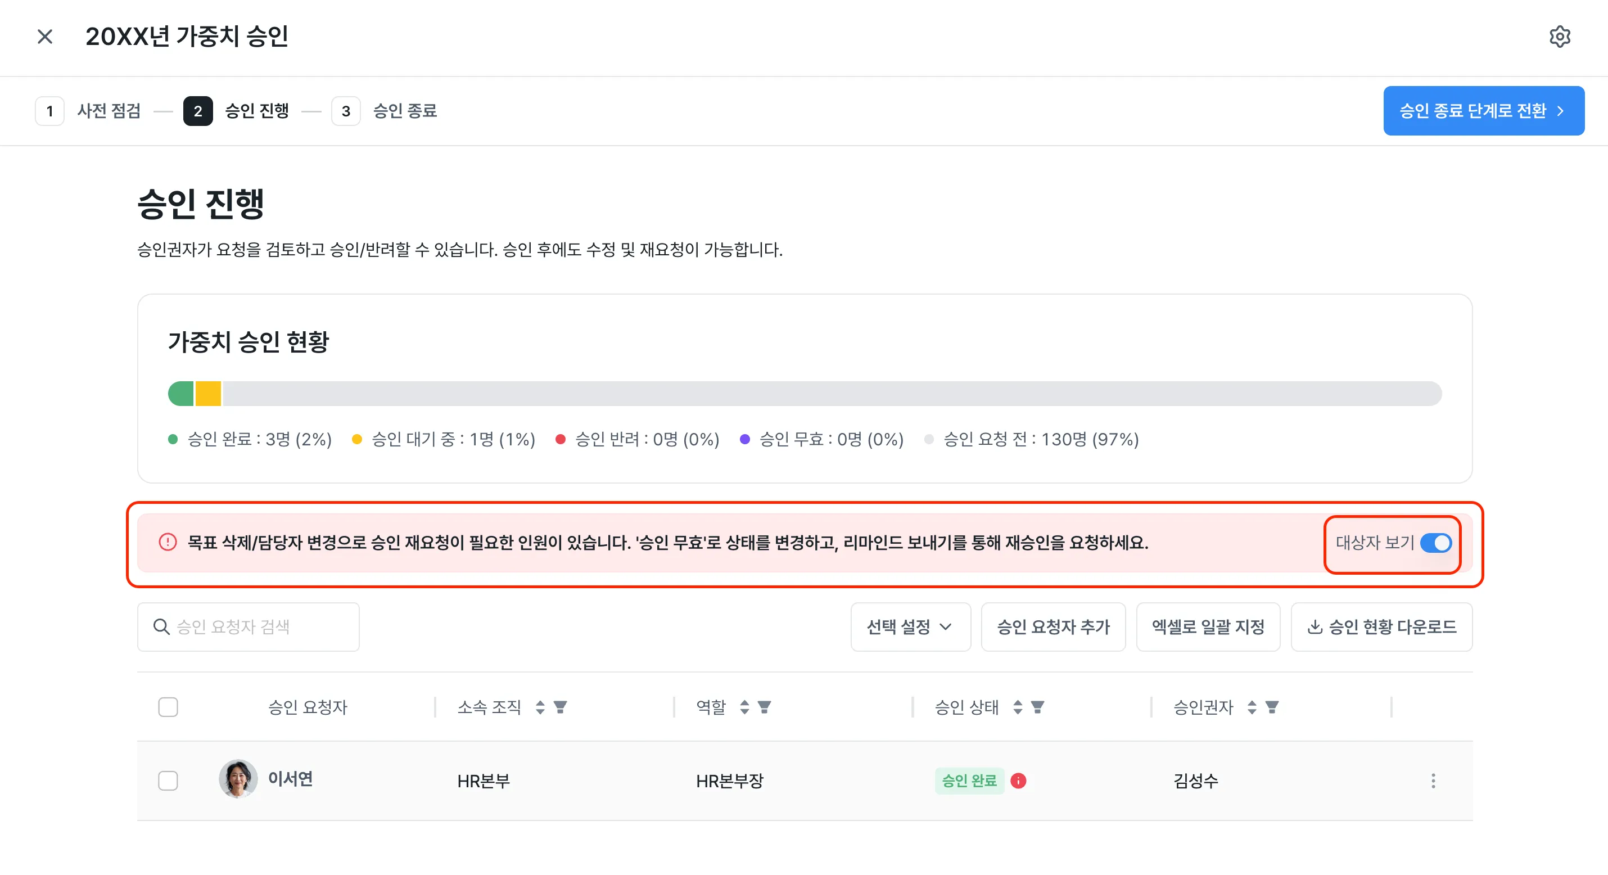Click the search magnifier icon
1608x875 pixels.
(161, 626)
